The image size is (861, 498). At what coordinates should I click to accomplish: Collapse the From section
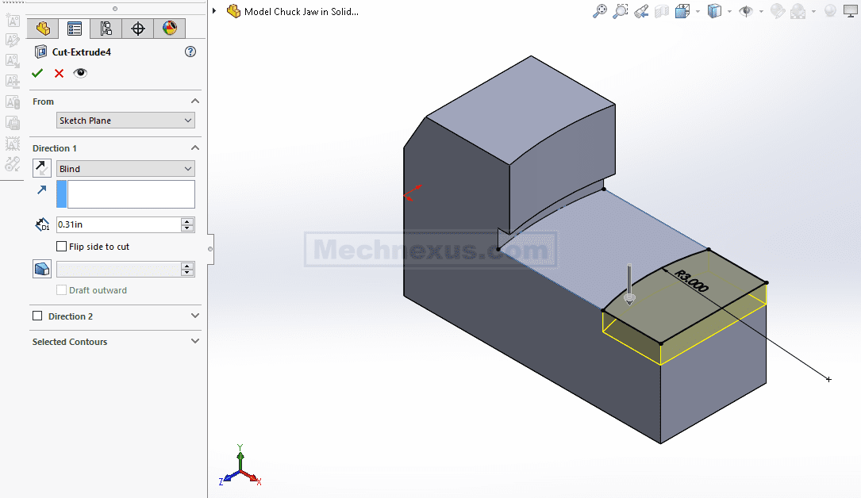[195, 101]
